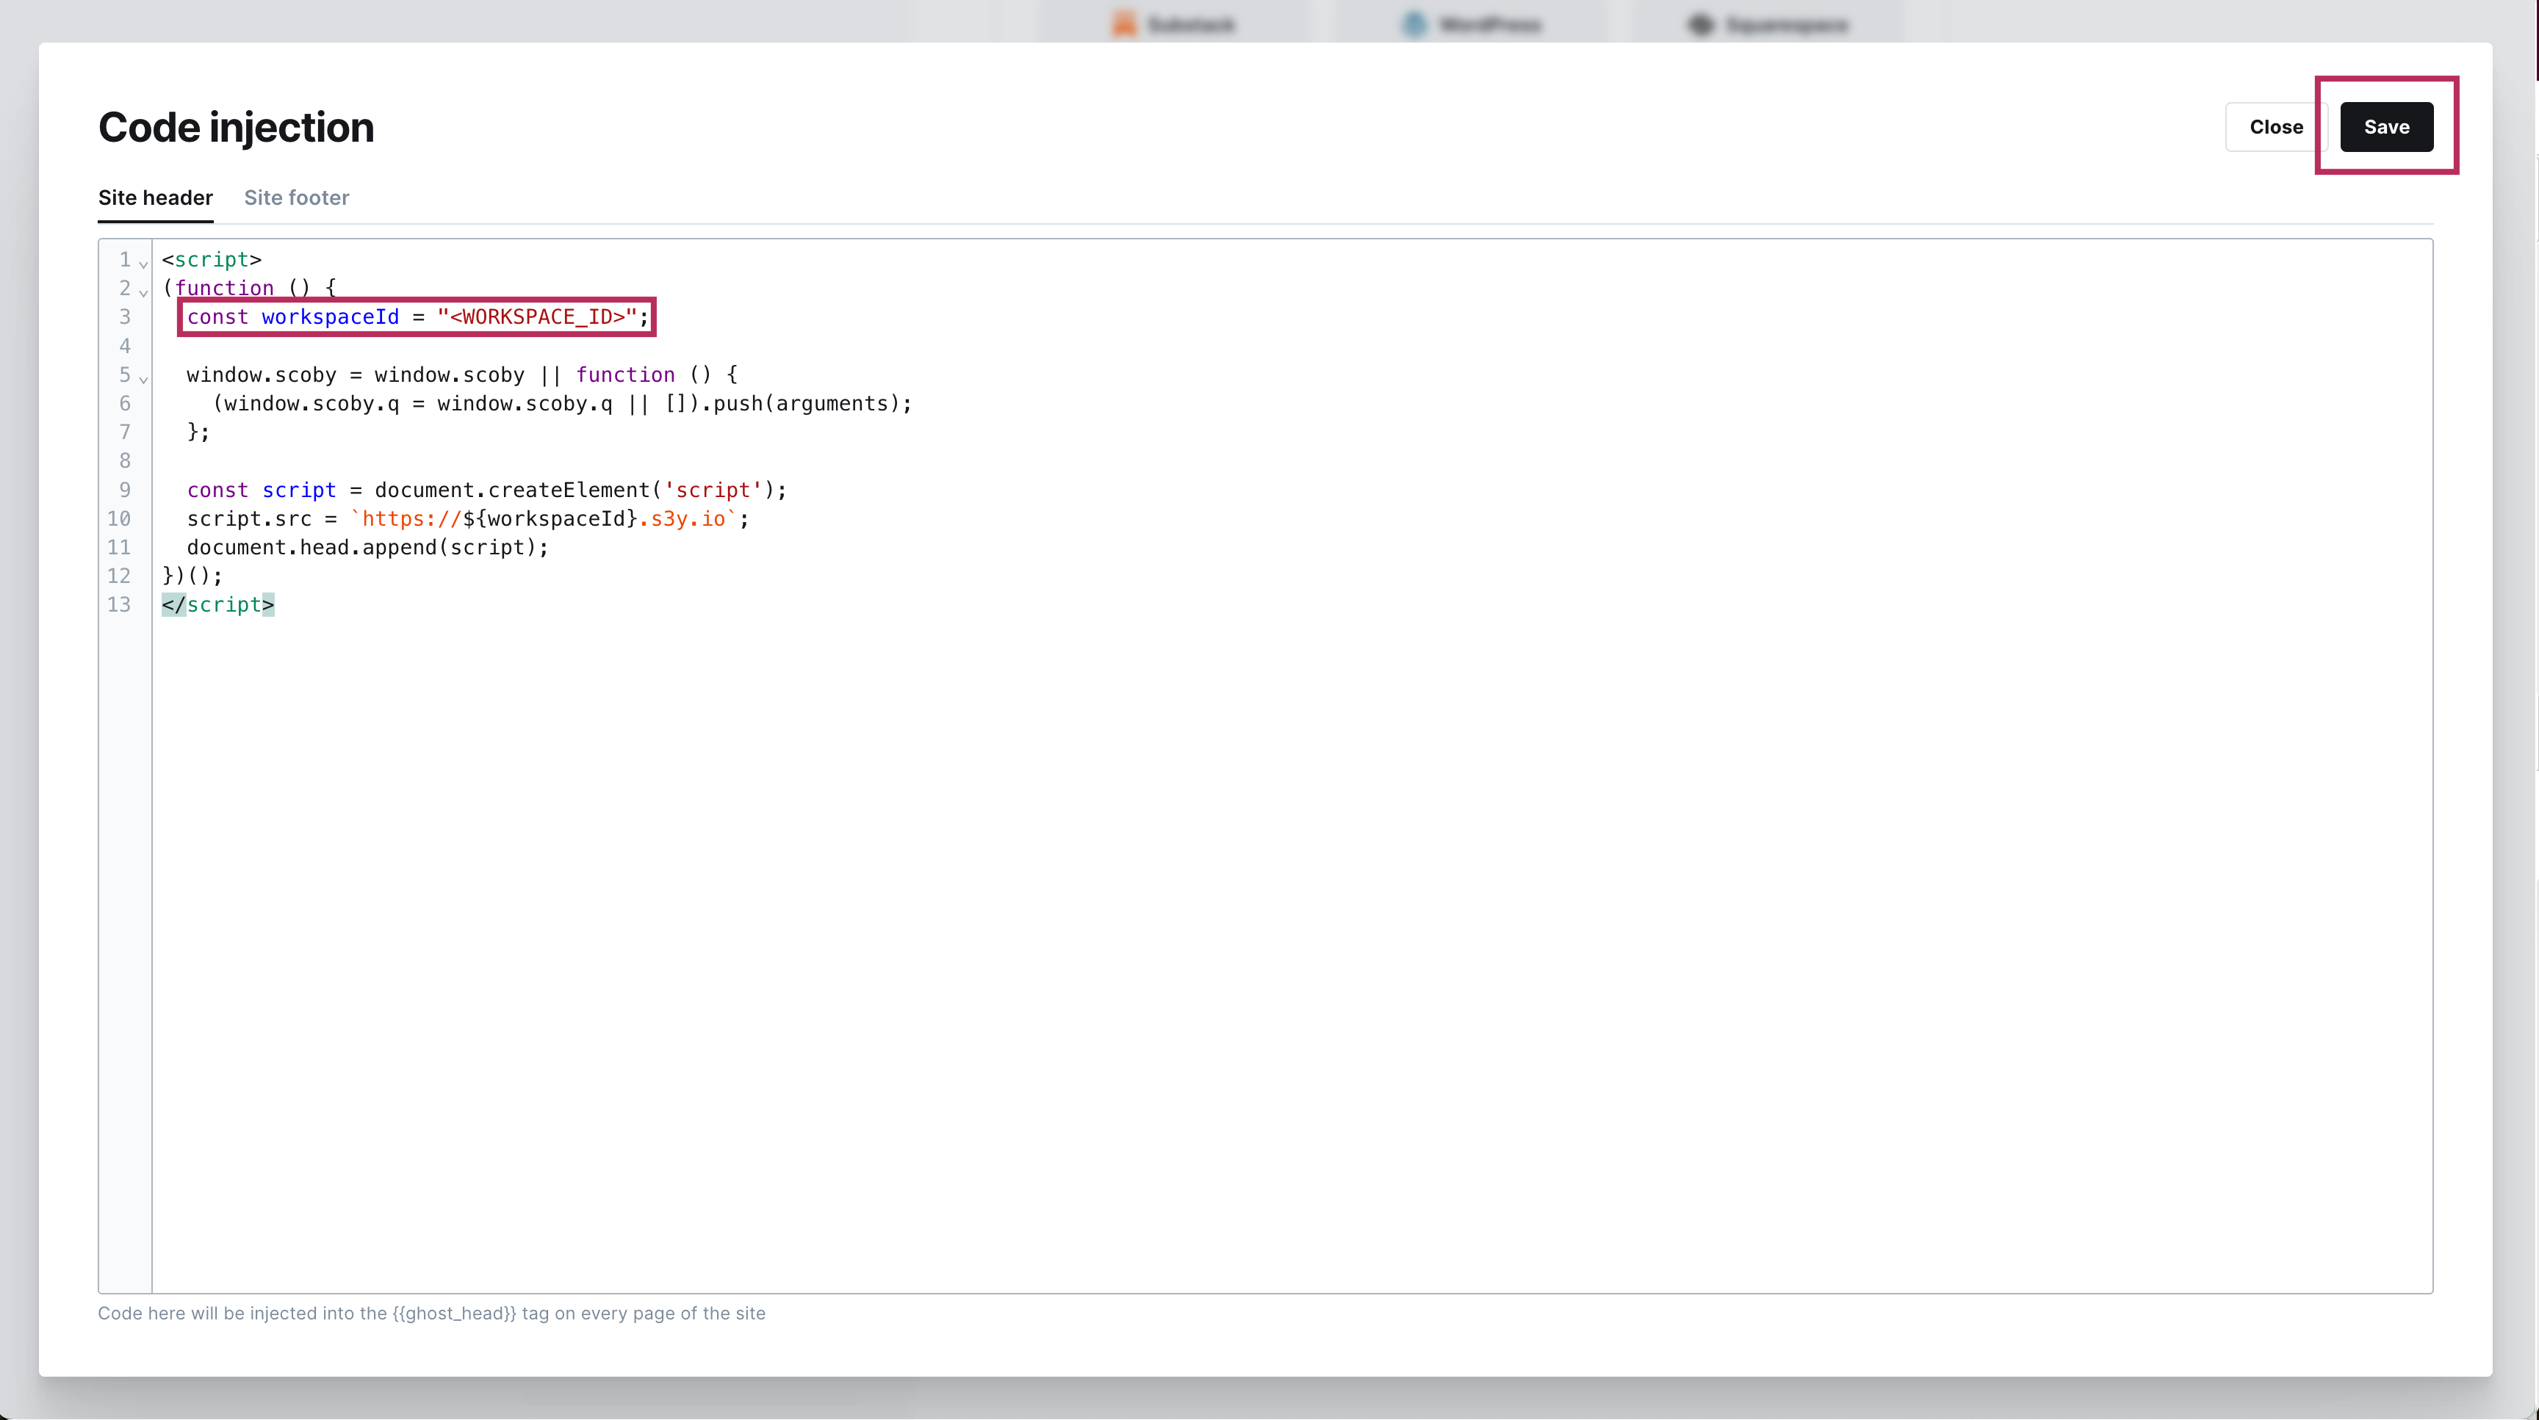
Task: Click the blurred WordPress icon at top
Action: click(x=1414, y=25)
